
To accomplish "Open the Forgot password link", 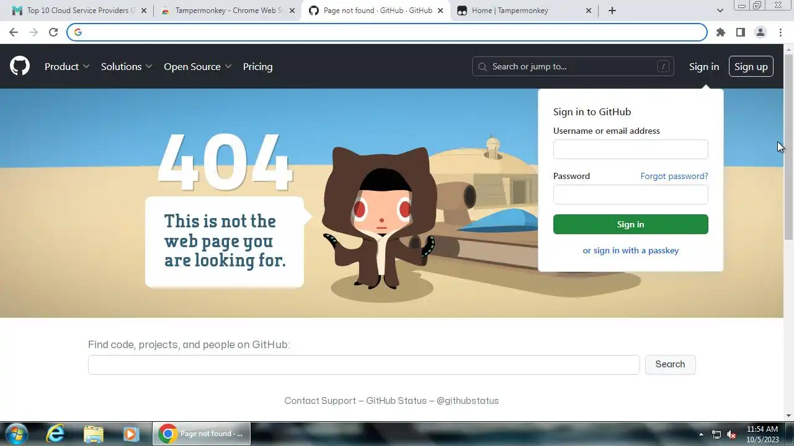I will point(674,176).
